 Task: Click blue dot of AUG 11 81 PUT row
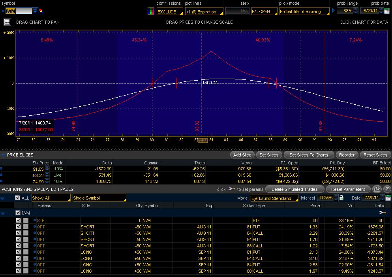35,226
